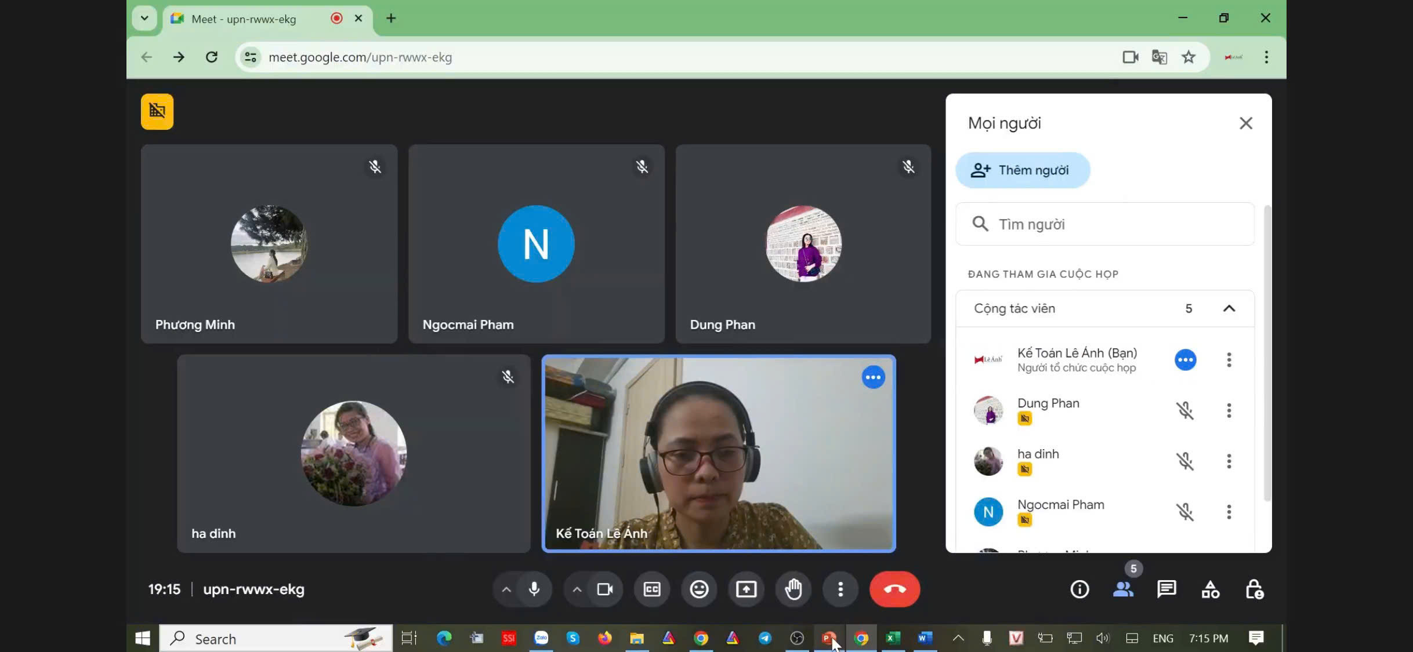Open the chat with everyone icon
1413x652 pixels.
coord(1166,589)
